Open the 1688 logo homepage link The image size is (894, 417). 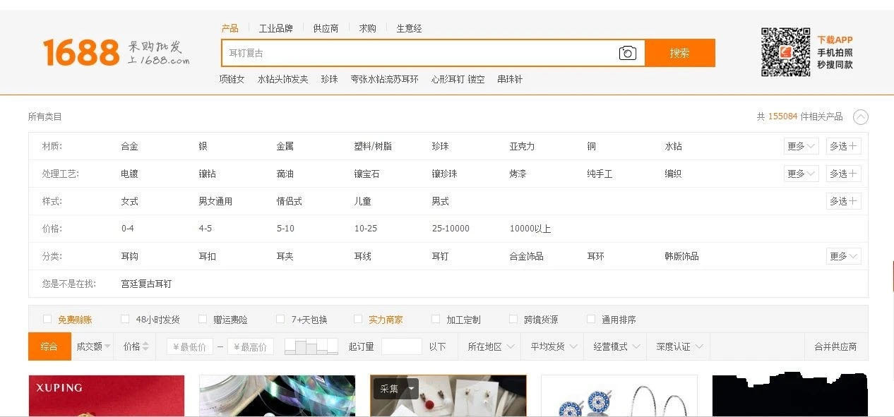81,52
